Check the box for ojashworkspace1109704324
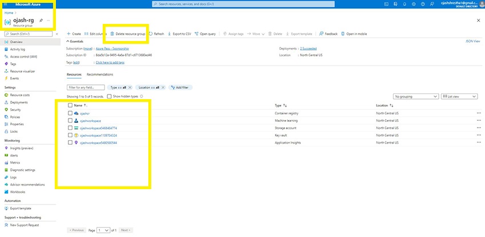The image size is (485, 237). 70,136
